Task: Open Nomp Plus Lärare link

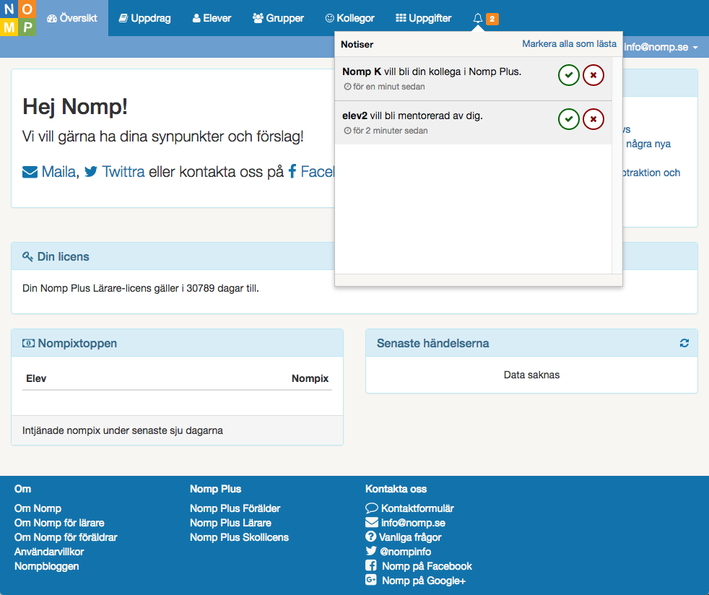Action: (x=230, y=523)
